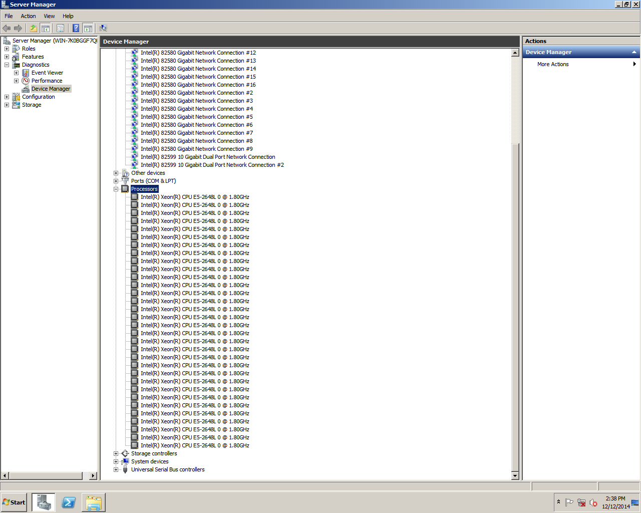The image size is (641, 513).
Task: Click the Start button
Action: 14,502
